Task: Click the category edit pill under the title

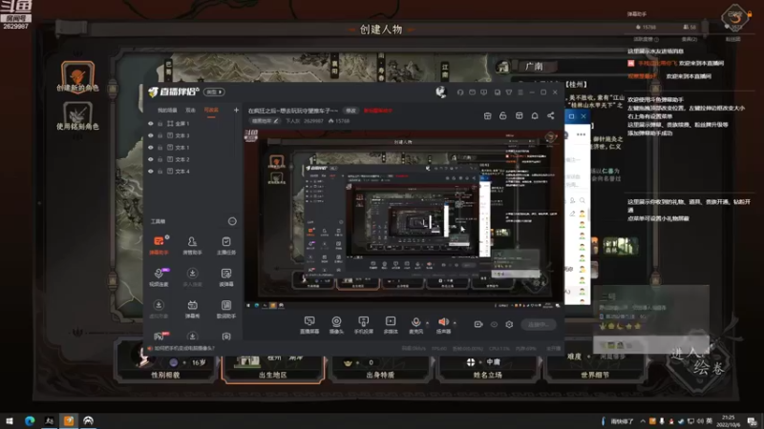Action: click(265, 121)
